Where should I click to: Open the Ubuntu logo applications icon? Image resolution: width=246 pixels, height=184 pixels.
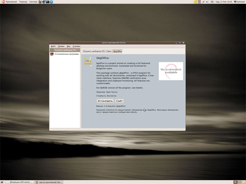3,2
